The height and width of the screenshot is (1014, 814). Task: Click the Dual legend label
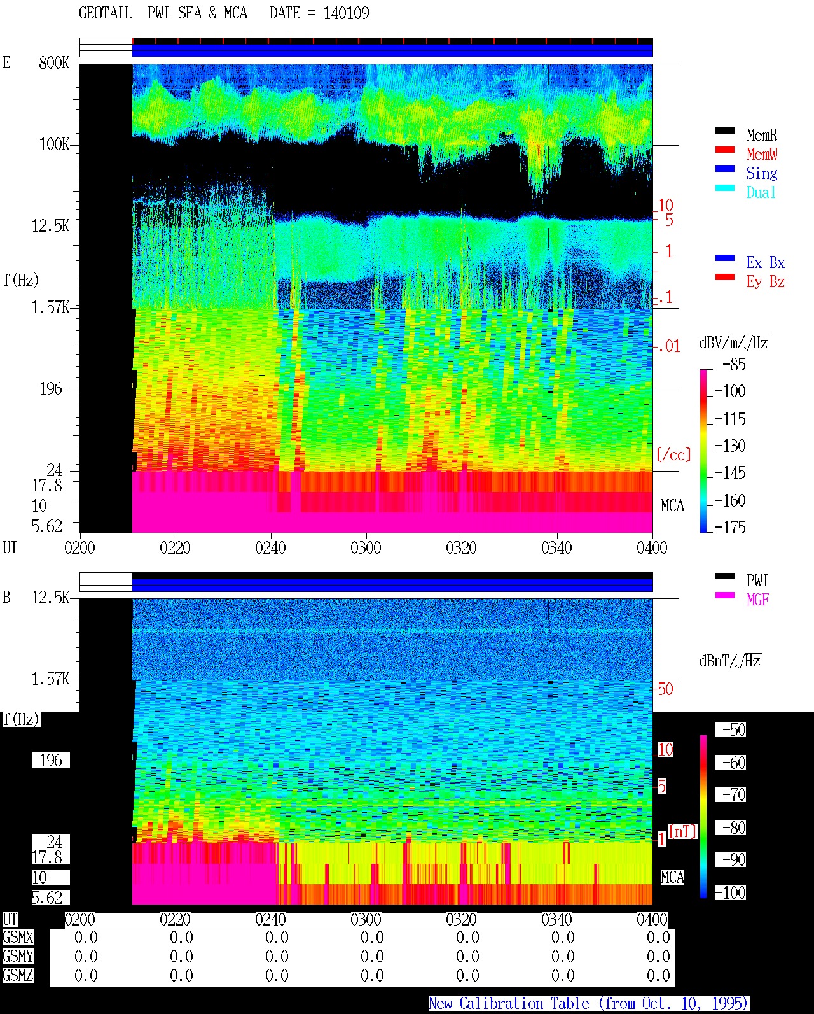[762, 192]
